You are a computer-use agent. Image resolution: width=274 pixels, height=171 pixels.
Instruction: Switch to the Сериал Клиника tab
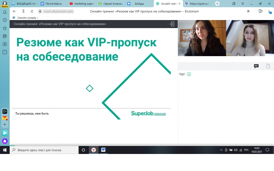(111, 3)
